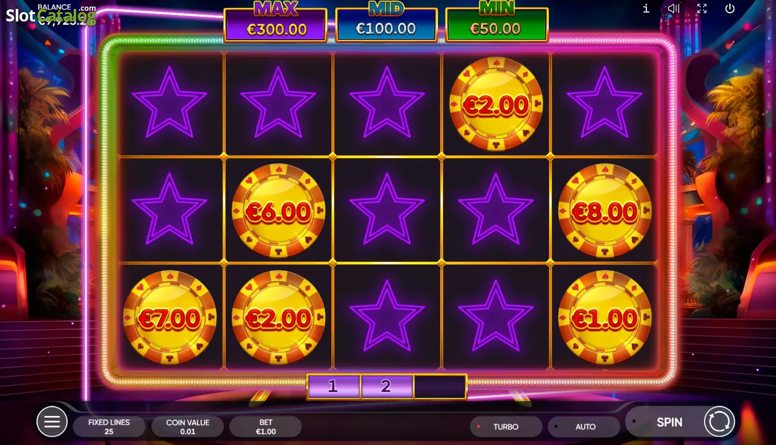Toggle Turbo mode
Screen dimensions: 776x445
506,426
